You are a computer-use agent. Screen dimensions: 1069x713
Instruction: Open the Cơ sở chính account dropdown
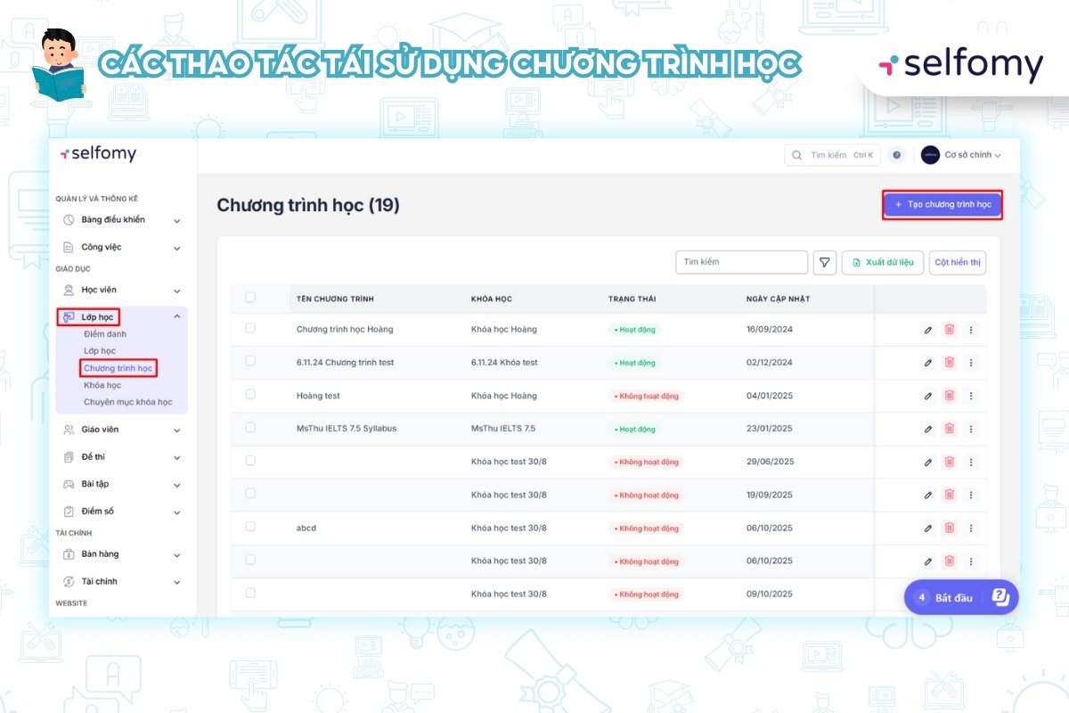[x=961, y=155]
